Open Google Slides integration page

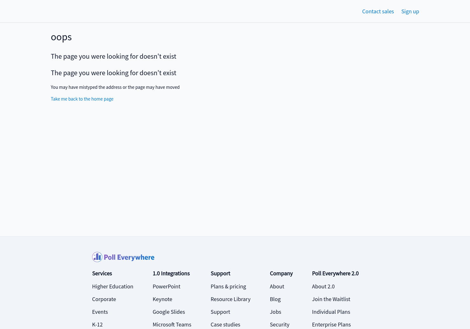pos(169,312)
